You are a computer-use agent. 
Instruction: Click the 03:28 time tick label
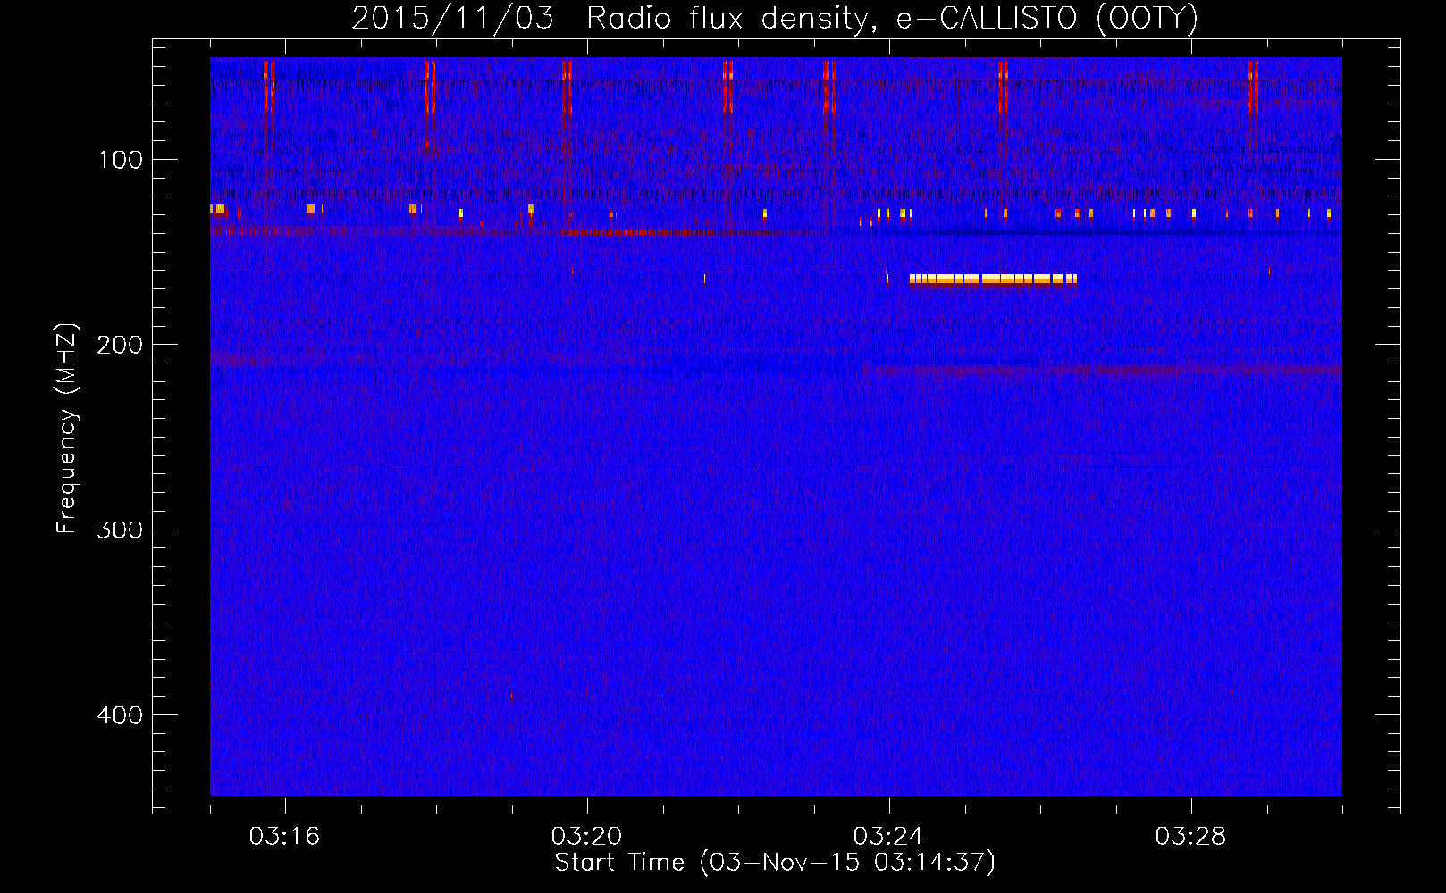pyautogui.click(x=1191, y=837)
